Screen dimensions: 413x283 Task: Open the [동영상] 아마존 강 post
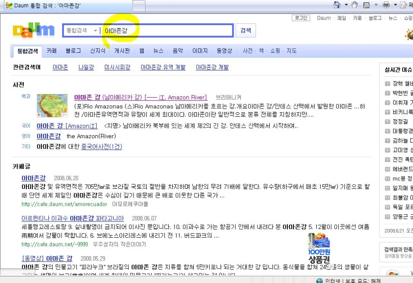47,258
